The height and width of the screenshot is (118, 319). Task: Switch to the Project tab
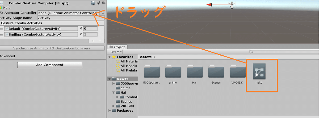pyautogui.click(x=117, y=47)
